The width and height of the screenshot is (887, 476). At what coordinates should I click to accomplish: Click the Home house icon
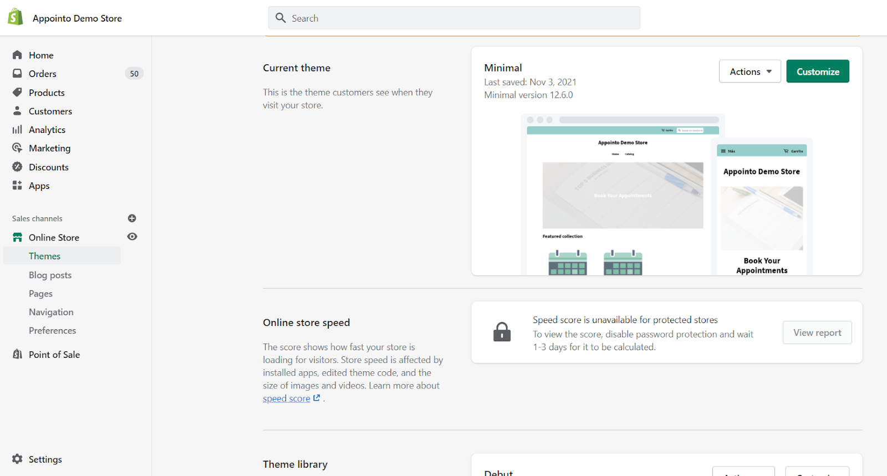17,55
